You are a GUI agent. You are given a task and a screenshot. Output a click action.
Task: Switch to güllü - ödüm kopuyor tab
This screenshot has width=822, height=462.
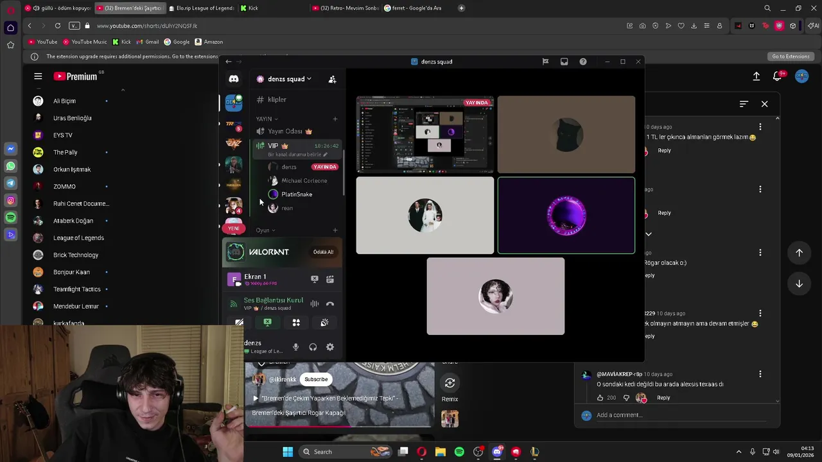tap(58, 8)
